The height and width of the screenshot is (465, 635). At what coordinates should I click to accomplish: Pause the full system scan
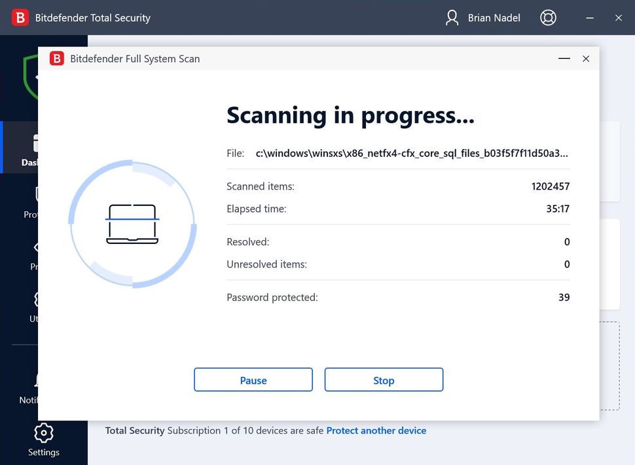[x=253, y=379]
